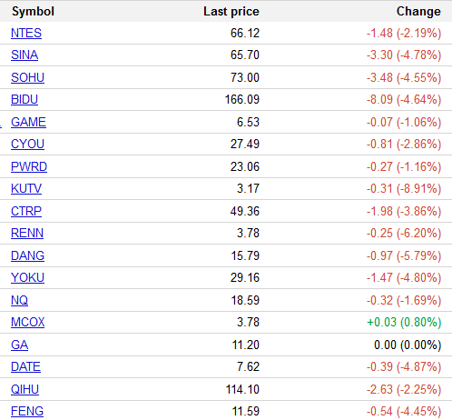Open the GAME stock link
The height and width of the screenshot is (420, 452).
tap(28, 123)
